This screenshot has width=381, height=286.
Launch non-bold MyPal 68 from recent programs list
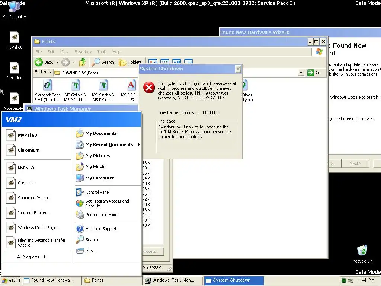(38, 168)
